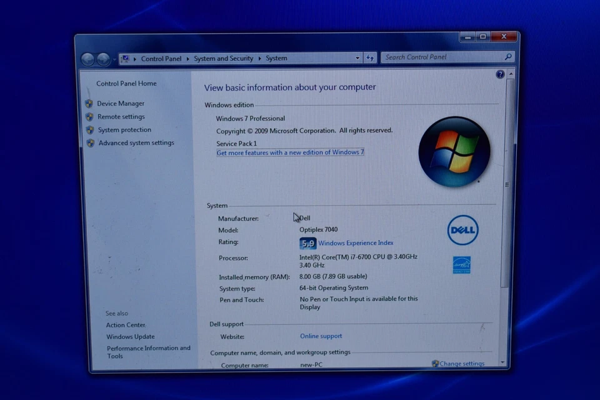Open the address bar history dropdown
This screenshot has width=600, height=400.
(357, 58)
